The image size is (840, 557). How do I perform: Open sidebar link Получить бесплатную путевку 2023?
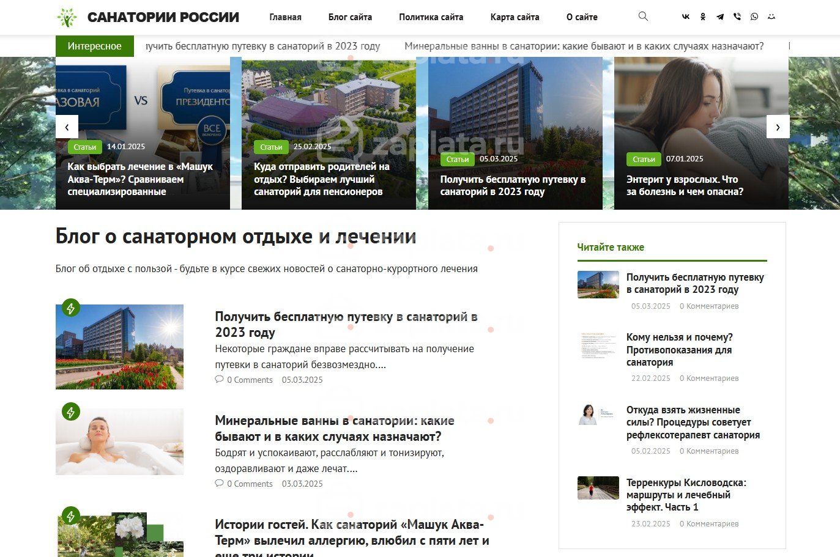coord(695,283)
